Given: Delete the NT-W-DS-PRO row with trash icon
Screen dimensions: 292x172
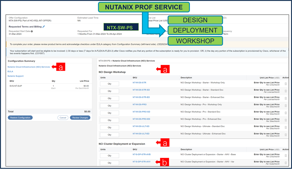Looking at the screenshot, I should click(x=286, y=106).
